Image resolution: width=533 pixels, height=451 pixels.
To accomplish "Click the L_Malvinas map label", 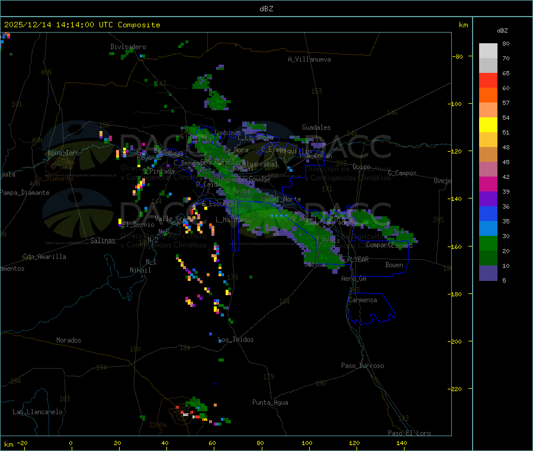I will 233,220.
